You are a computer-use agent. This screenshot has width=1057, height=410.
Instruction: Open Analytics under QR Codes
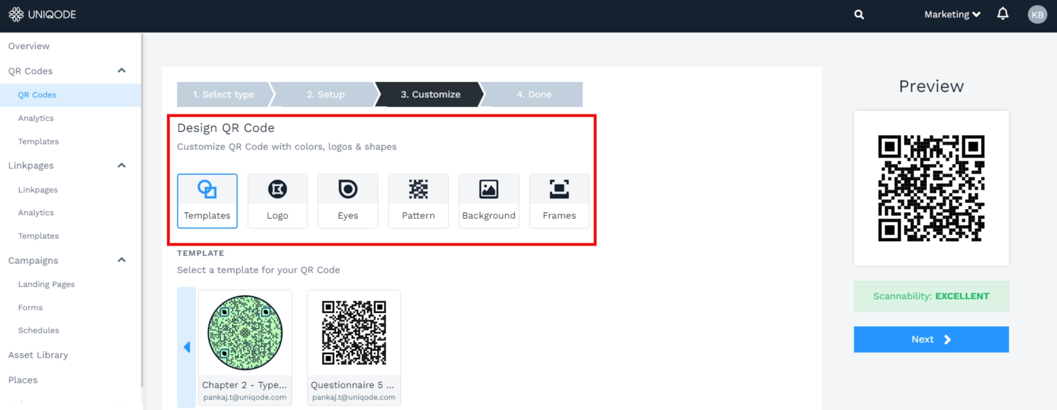(36, 118)
